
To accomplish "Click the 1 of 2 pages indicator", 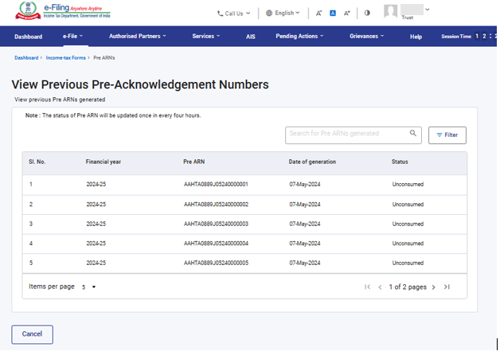I will (x=408, y=287).
